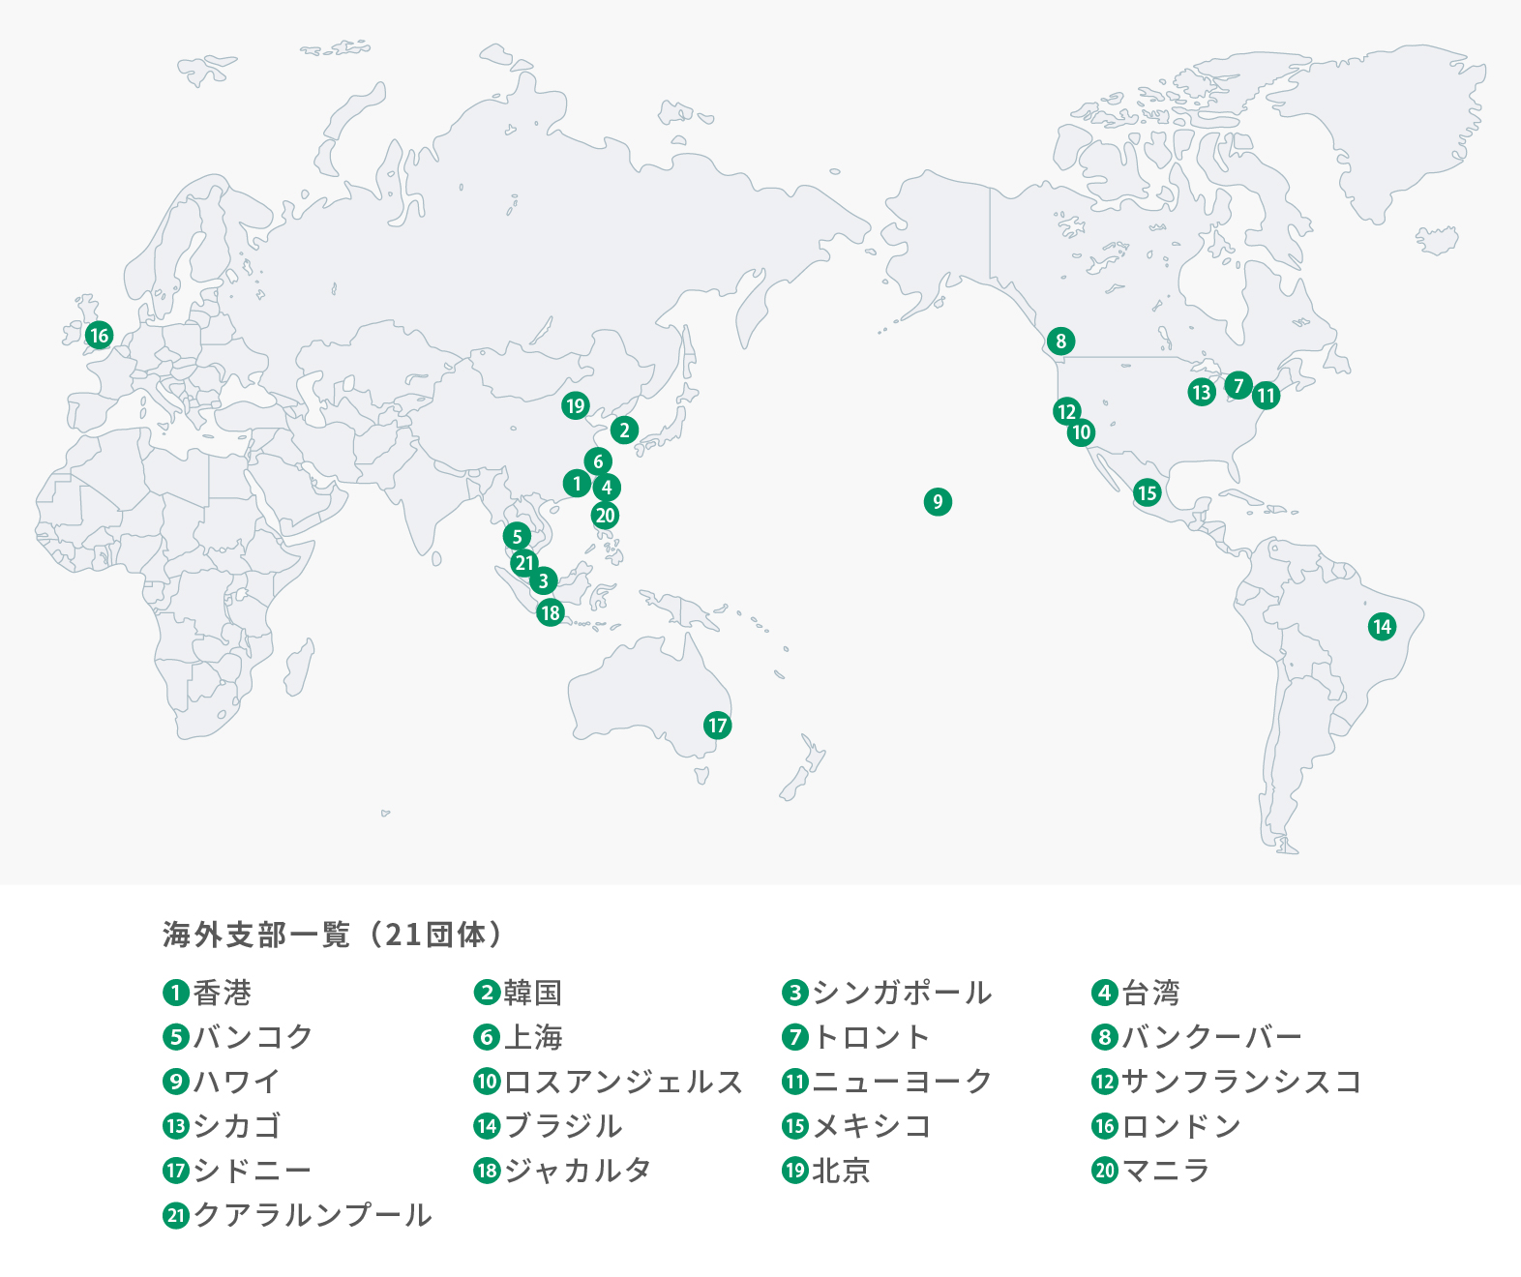The height and width of the screenshot is (1277, 1521).
Task: Select map marker 17 in Australia
Action: (x=717, y=726)
